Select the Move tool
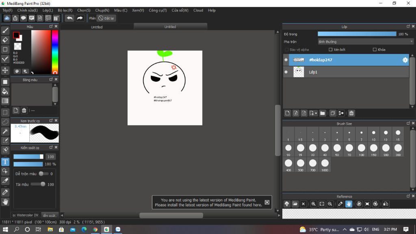 coord(5,70)
